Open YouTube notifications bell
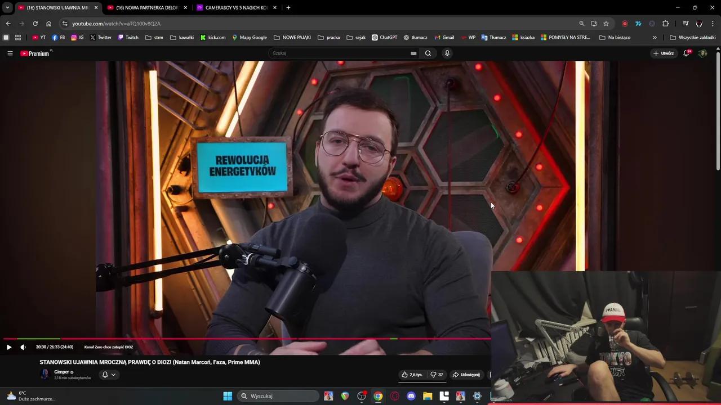721x405 pixels. point(686,53)
